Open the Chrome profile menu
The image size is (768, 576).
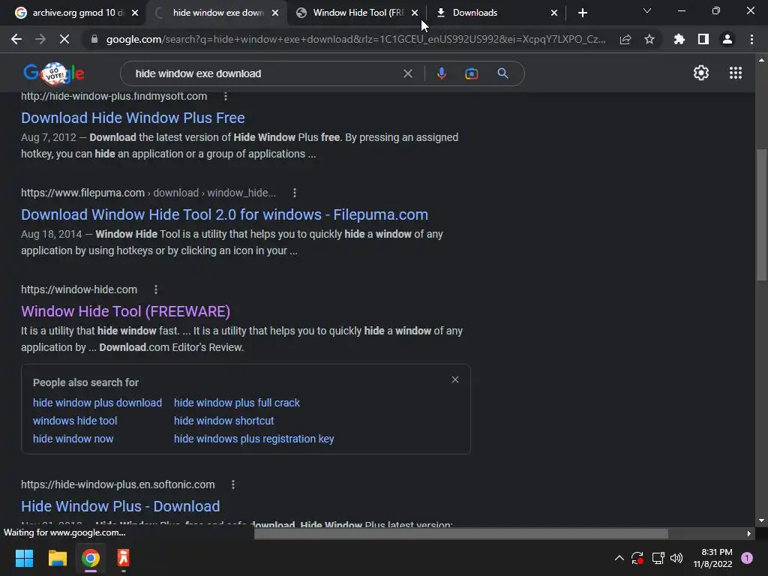(727, 39)
